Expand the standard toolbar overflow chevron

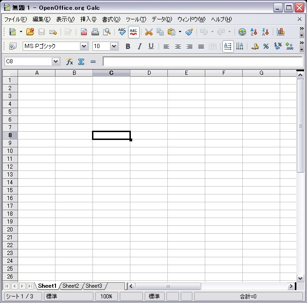pos(301,29)
